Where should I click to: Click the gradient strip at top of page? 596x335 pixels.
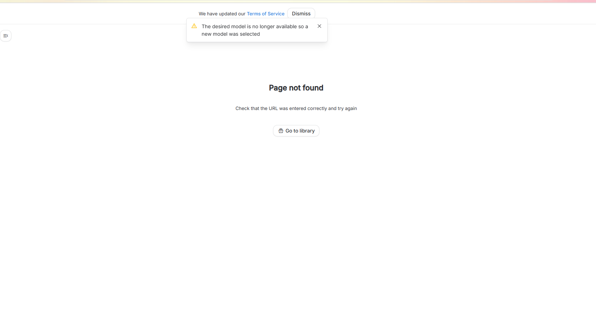298,1
